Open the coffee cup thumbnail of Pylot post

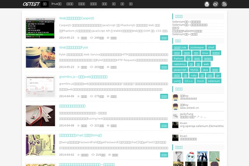point(40,57)
